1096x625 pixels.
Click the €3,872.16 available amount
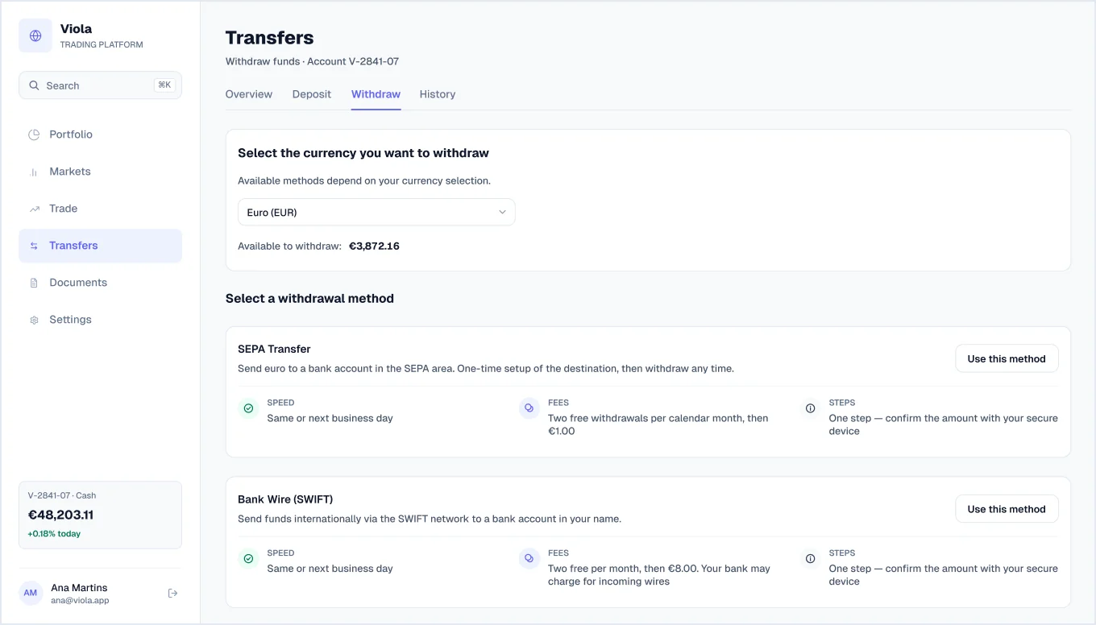(374, 246)
